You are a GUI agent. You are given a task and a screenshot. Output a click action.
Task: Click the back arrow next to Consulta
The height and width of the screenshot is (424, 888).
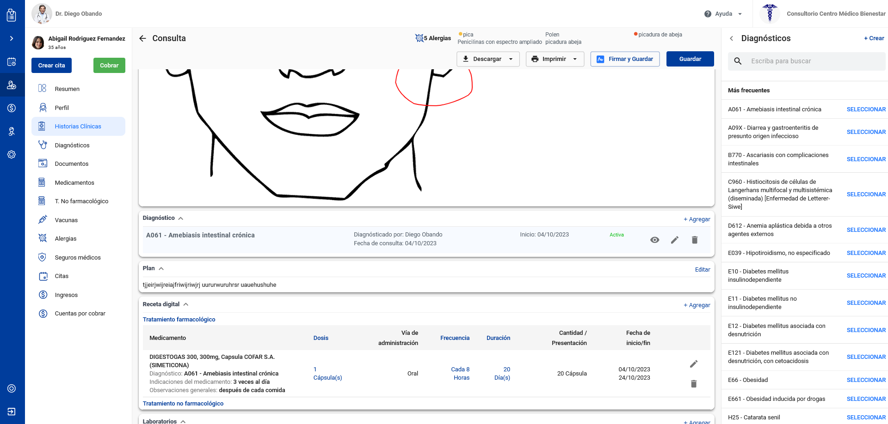[143, 38]
